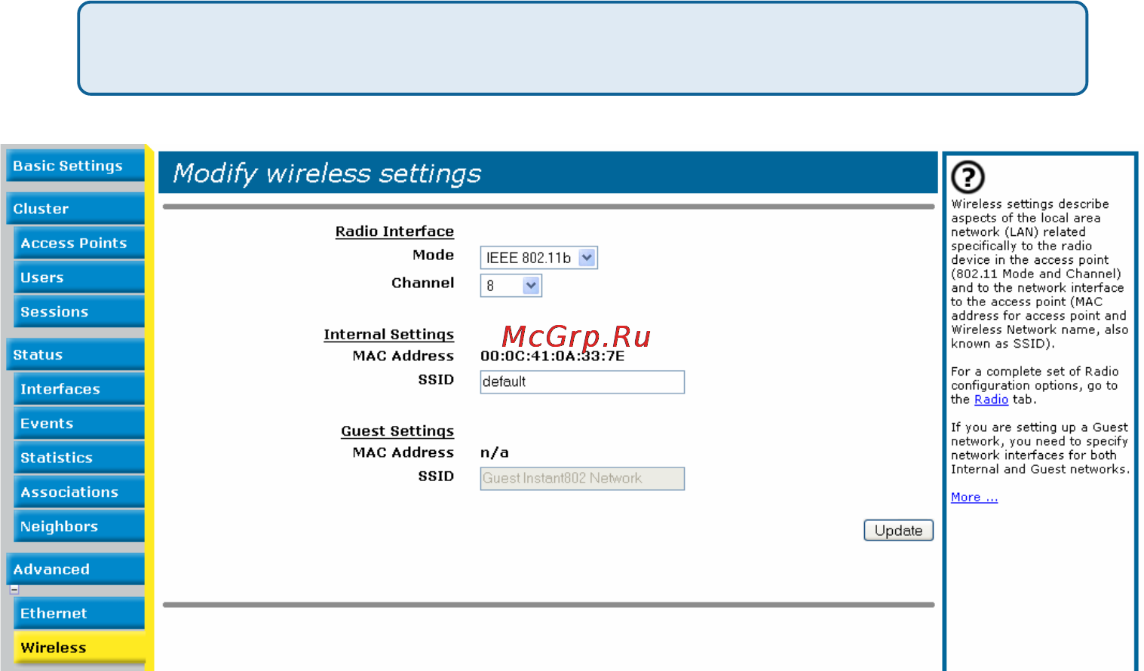This screenshot has height=671, width=1144.
Task: Collapse the Advanced section minus icon
Action: [x=14, y=590]
